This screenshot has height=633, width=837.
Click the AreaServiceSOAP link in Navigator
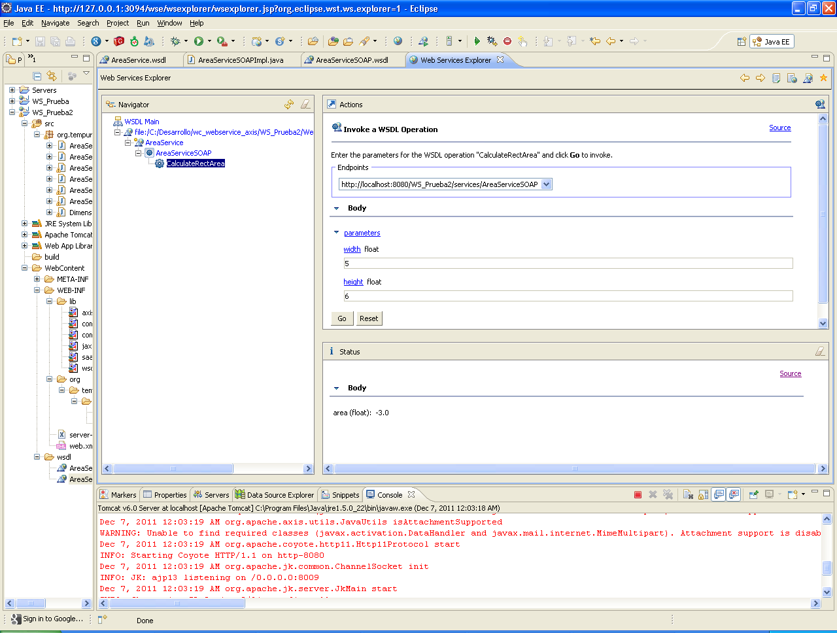[184, 153]
